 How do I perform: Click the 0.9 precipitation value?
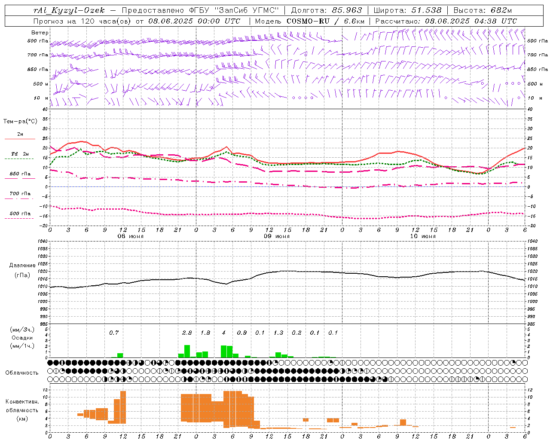[x=242, y=333]
